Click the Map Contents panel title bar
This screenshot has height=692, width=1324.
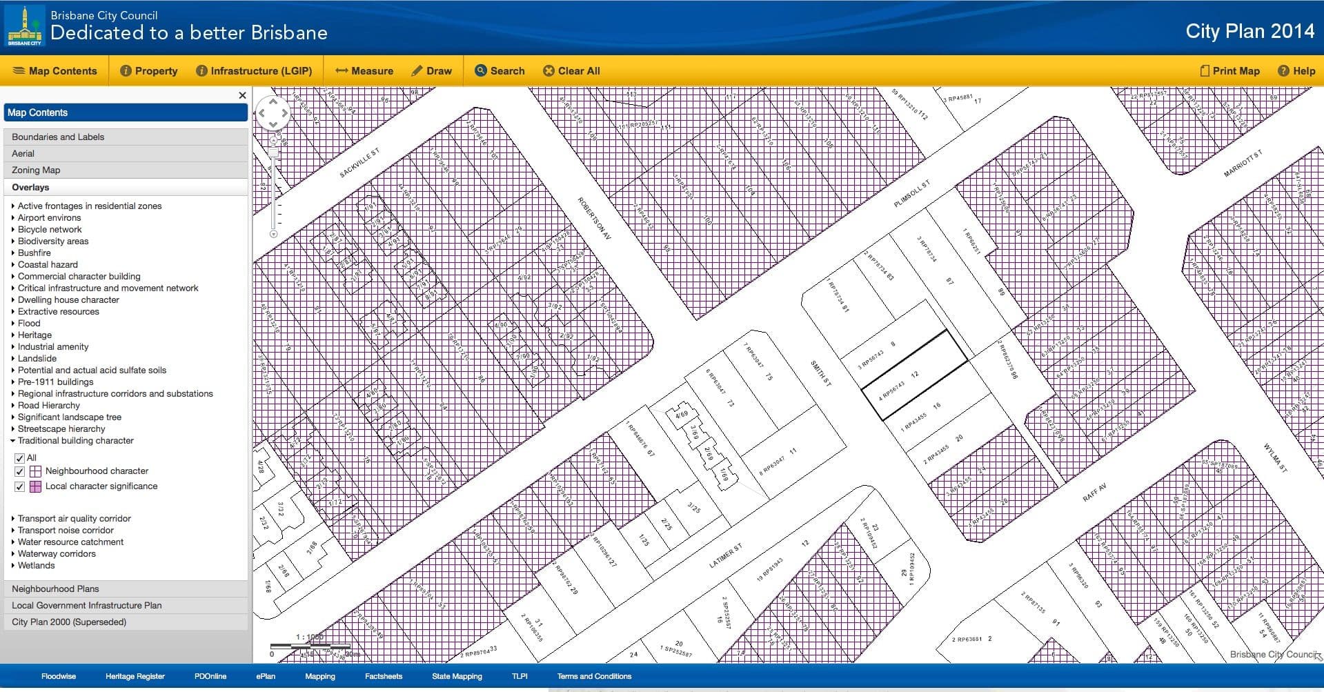point(126,112)
